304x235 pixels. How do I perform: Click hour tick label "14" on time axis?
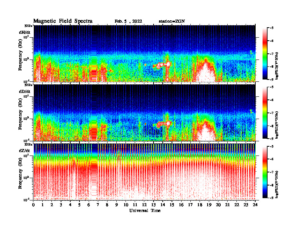(x=163, y=205)
